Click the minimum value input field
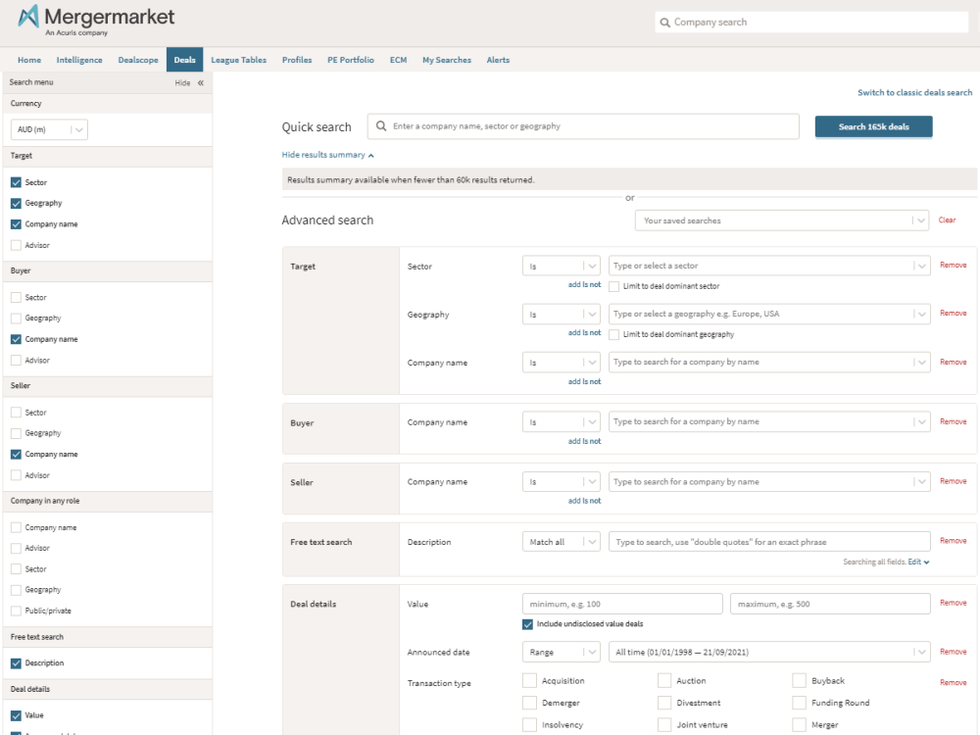 pyautogui.click(x=622, y=604)
